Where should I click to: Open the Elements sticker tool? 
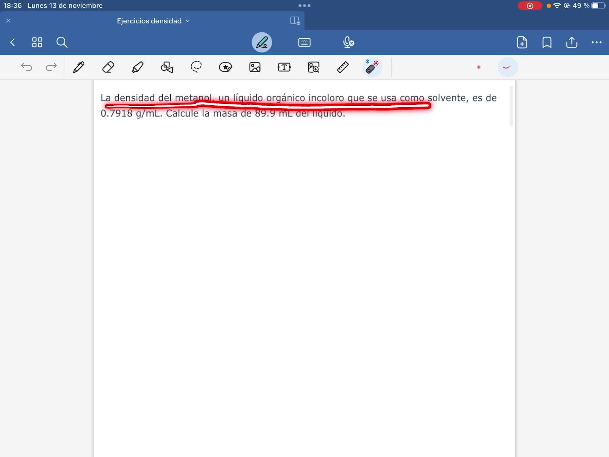(x=226, y=67)
